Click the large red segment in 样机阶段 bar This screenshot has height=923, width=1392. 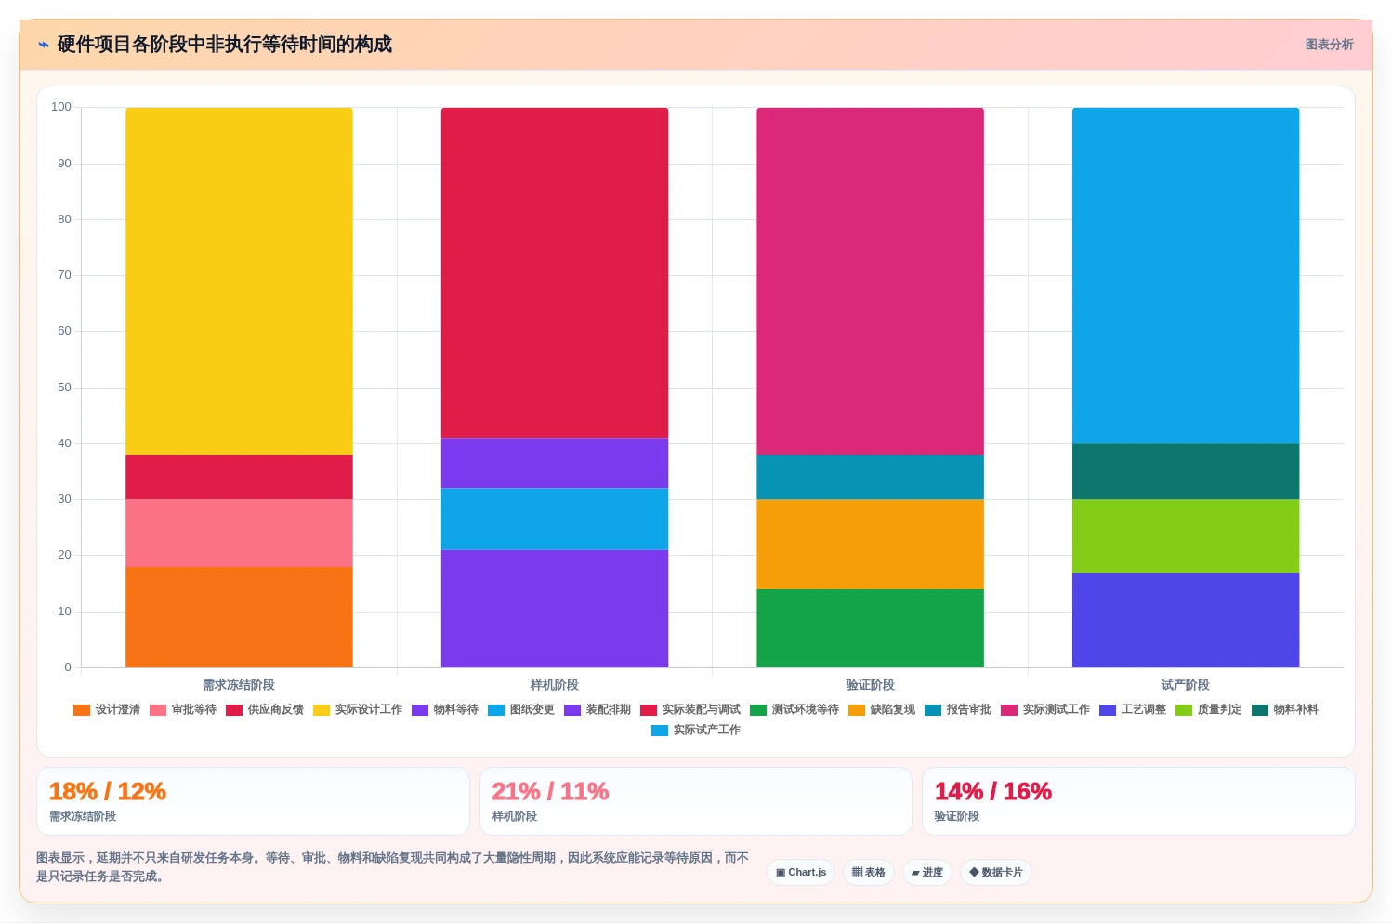[555, 272]
